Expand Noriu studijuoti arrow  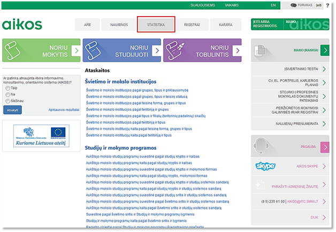coord(157,51)
